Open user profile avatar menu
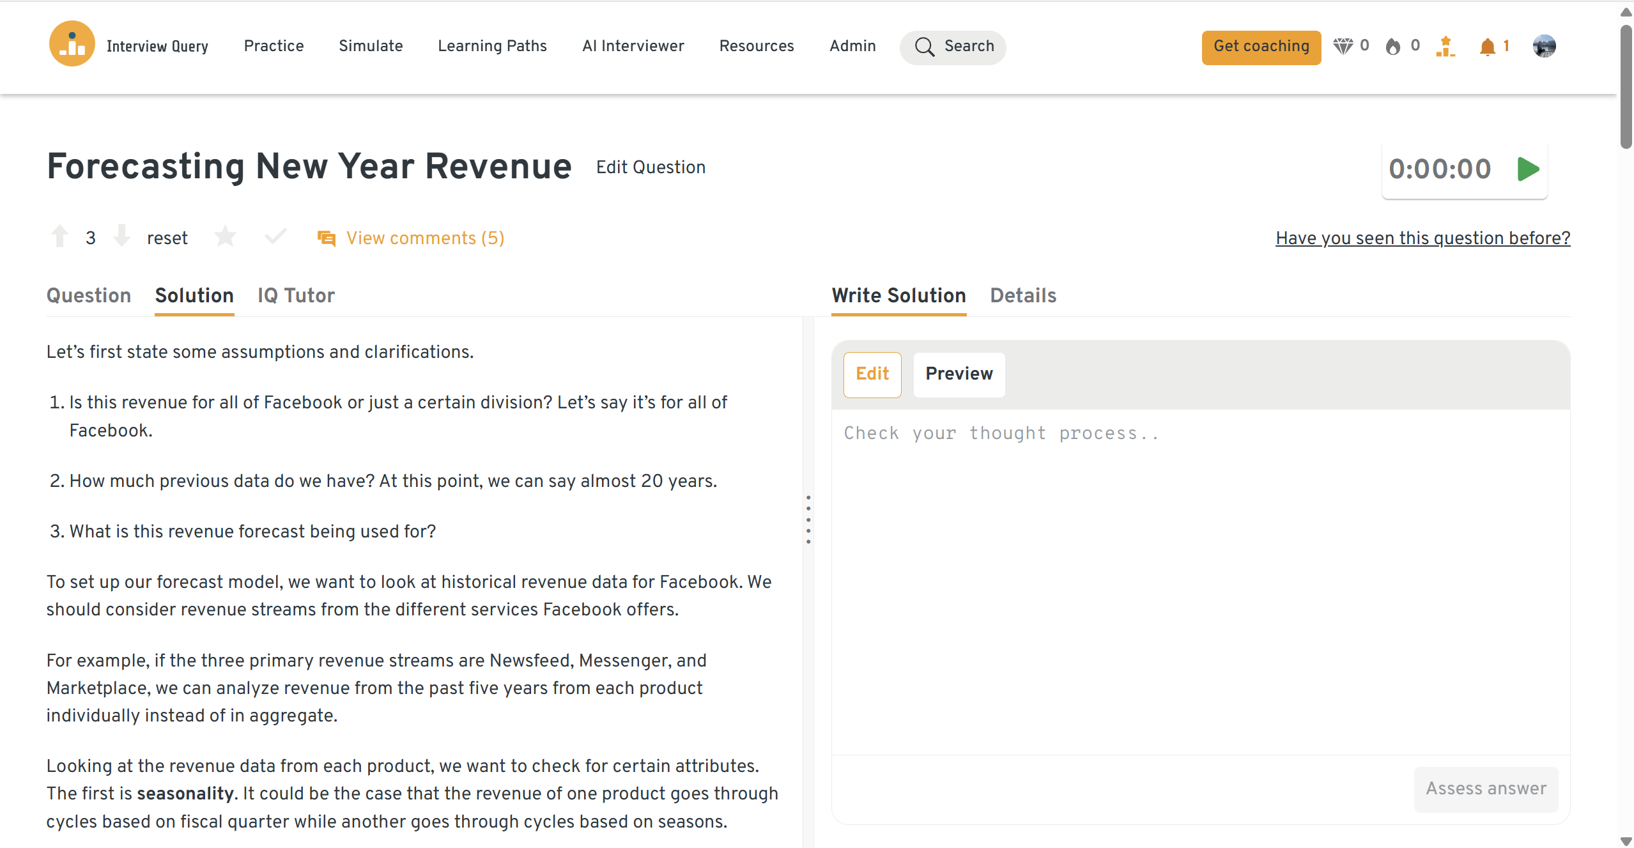The image size is (1634, 848). click(1544, 46)
